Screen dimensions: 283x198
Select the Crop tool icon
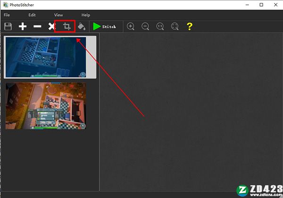[x=67, y=26]
